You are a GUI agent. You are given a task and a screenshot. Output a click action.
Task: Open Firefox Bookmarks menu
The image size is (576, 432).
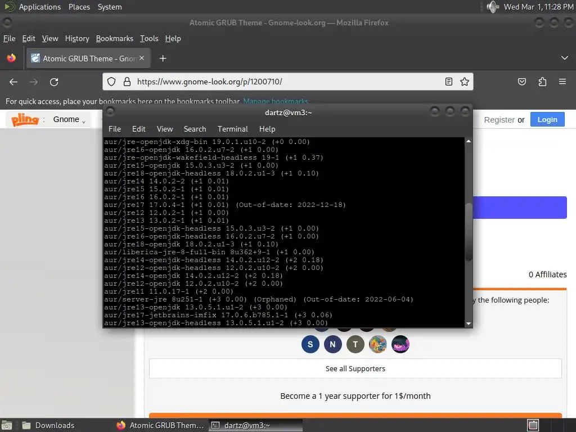tap(115, 39)
